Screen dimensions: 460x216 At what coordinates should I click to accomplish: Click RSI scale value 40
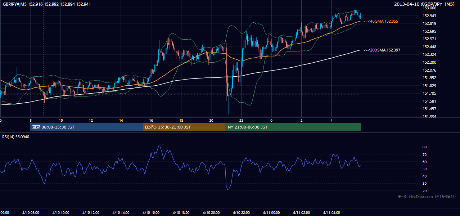(424, 176)
